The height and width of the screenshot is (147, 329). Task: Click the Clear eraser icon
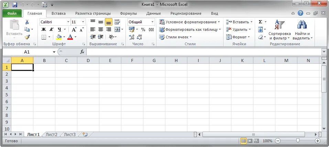[260, 37]
